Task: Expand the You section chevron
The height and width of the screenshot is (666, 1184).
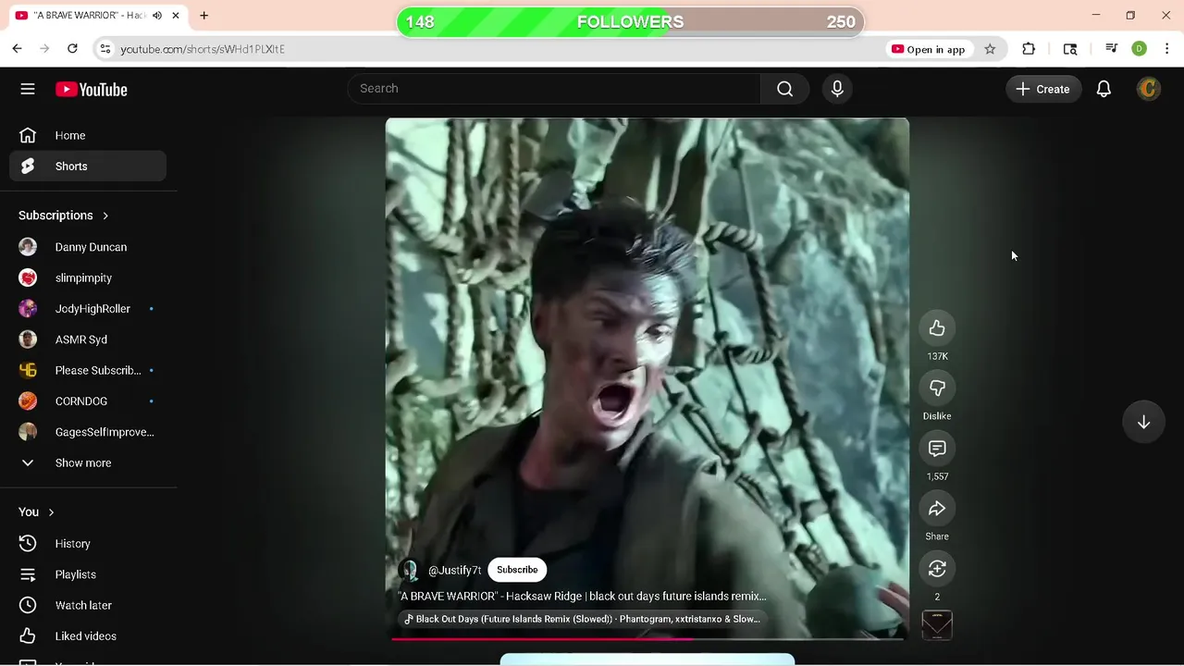Action: [x=51, y=512]
